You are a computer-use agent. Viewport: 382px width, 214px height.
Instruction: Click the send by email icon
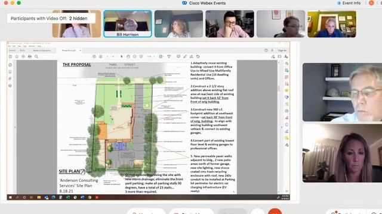click(x=280, y=56)
